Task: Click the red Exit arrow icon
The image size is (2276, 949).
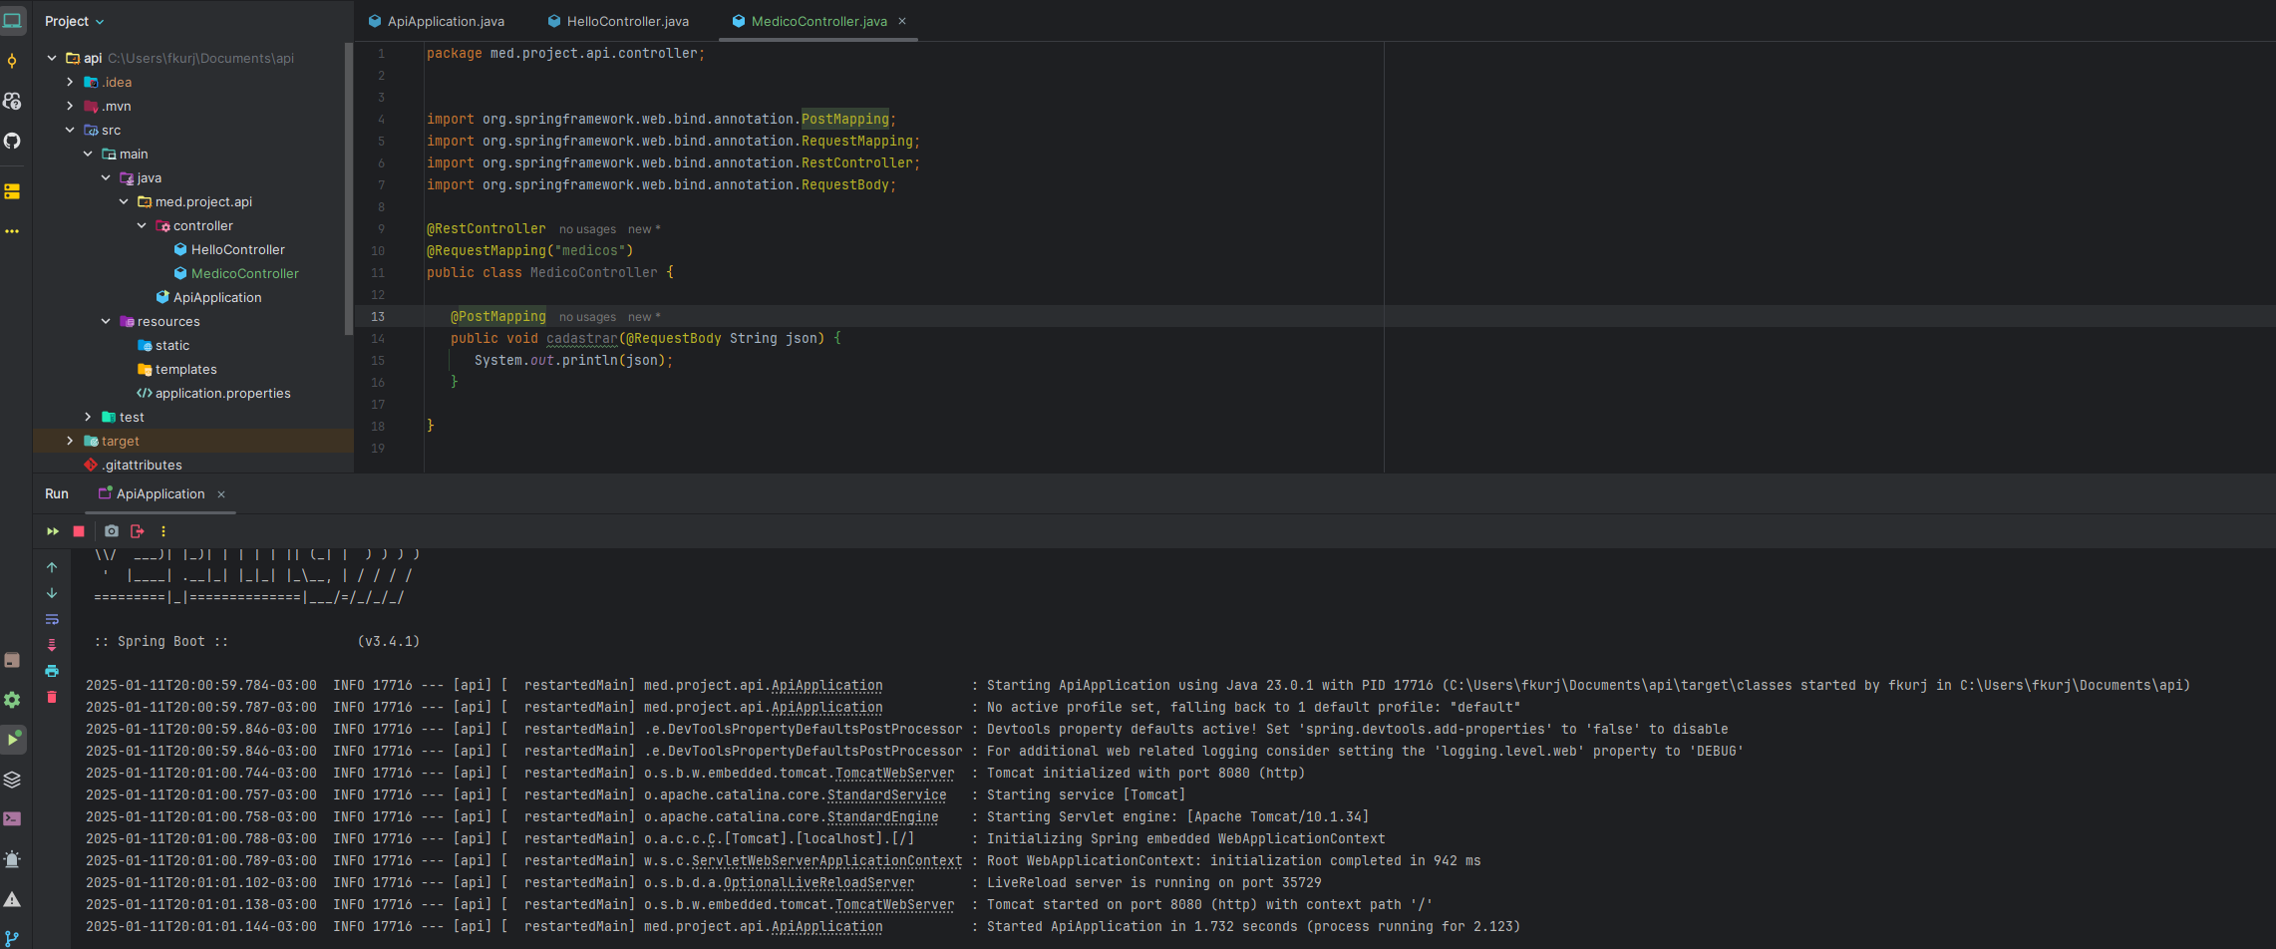Action: coord(138,531)
